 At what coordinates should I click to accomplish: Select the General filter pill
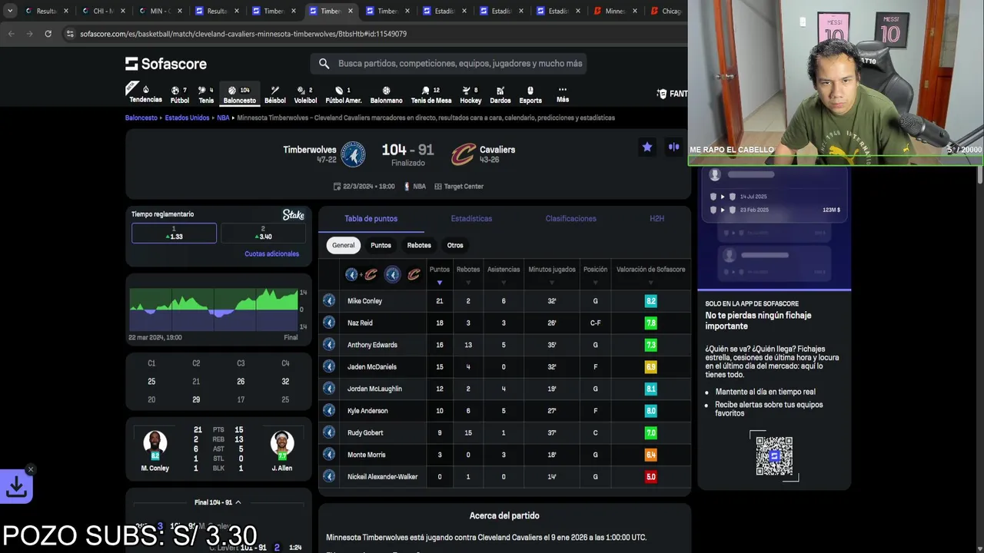[x=343, y=245]
